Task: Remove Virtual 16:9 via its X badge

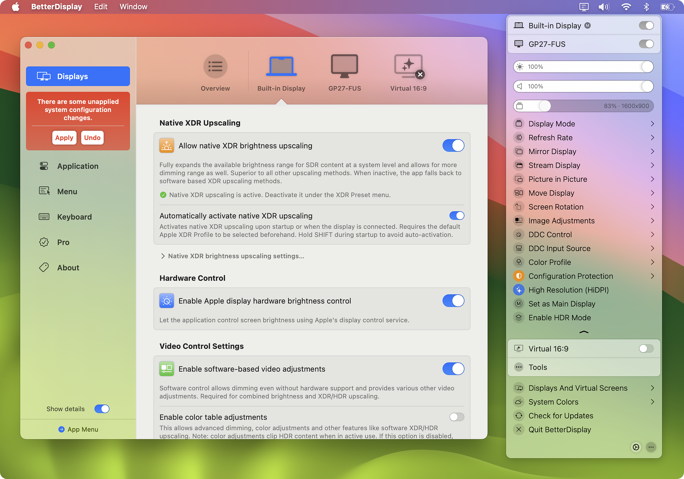Action: pyautogui.click(x=420, y=74)
